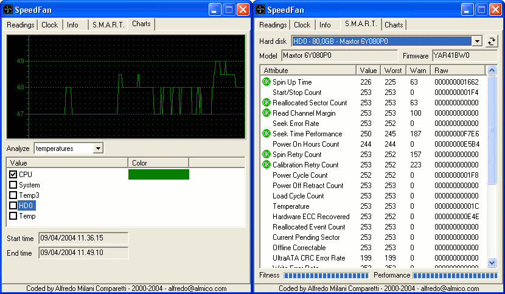Click the Raw column header
The height and width of the screenshot is (294, 505).
[x=458, y=71]
